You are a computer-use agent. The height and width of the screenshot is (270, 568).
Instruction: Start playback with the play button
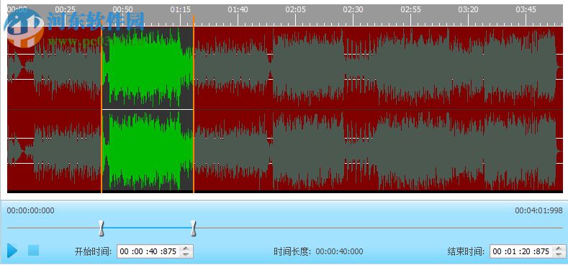click(12, 251)
